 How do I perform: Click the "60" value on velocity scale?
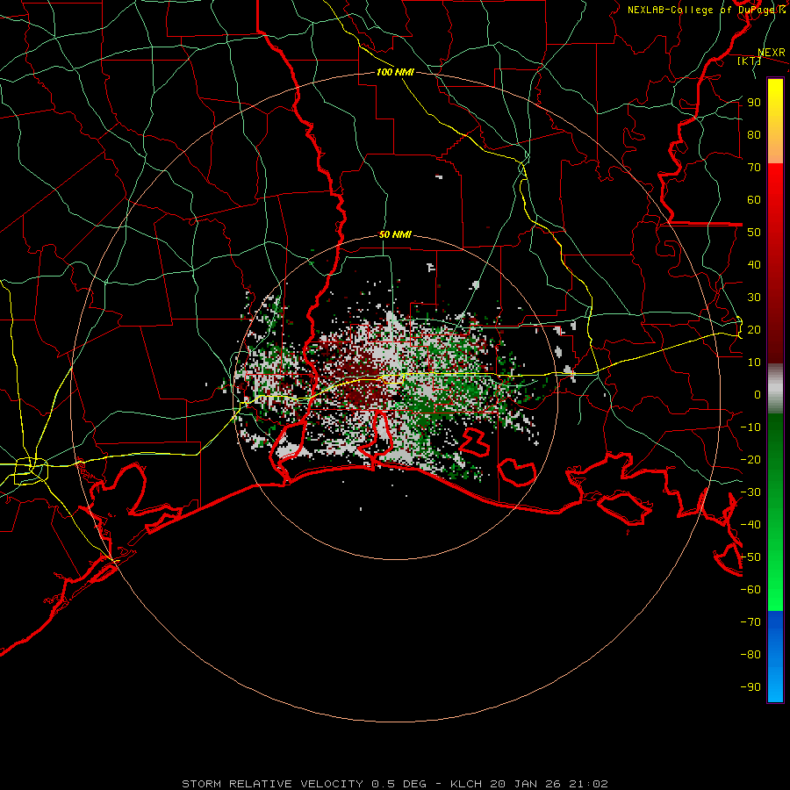pyautogui.click(x=754, y=199)
